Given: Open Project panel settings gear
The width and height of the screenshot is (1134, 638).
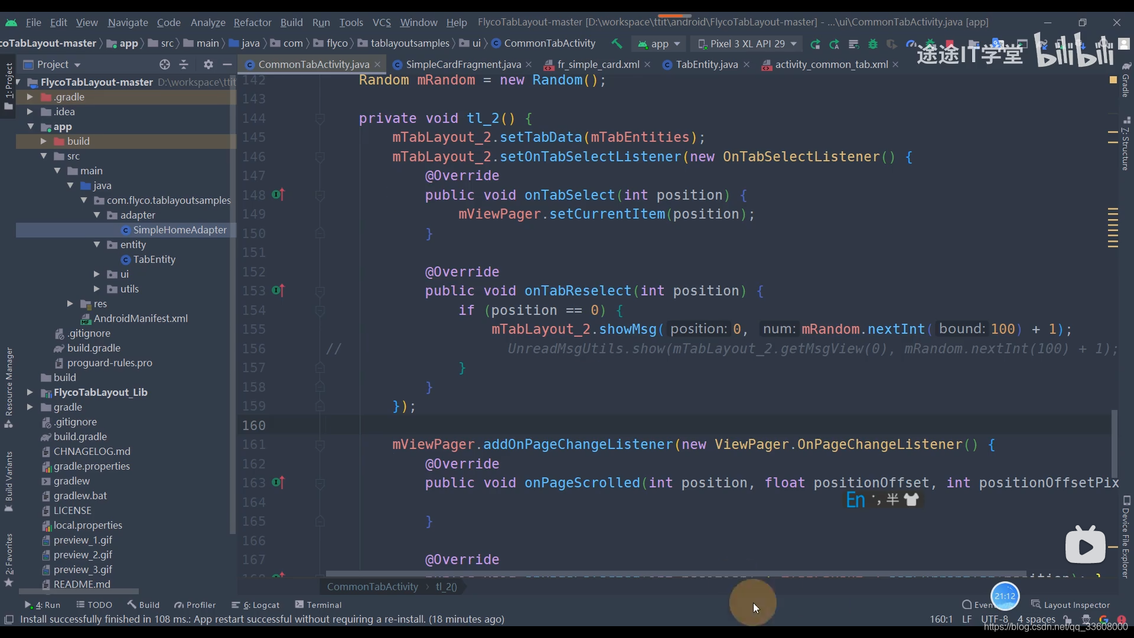Looking at the screenshot, I should (x=208, y=64).
